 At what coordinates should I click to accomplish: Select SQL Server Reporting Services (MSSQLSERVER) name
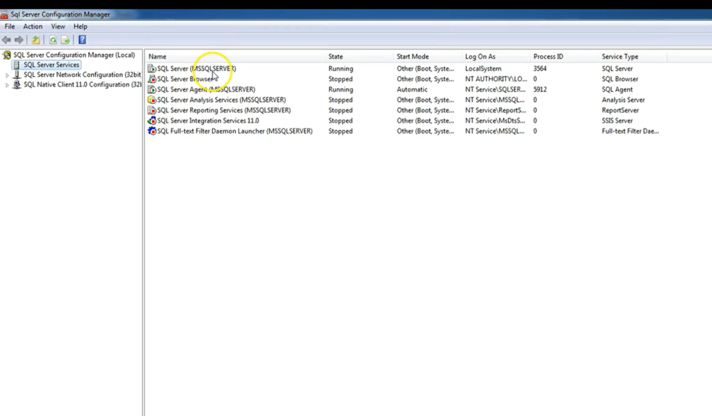[x=224, y=110]
